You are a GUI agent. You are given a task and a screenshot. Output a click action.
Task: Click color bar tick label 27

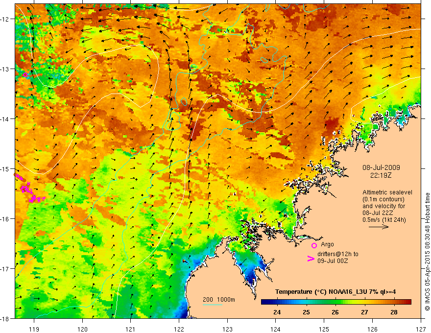pyautogui.click(x=364, y=312)
